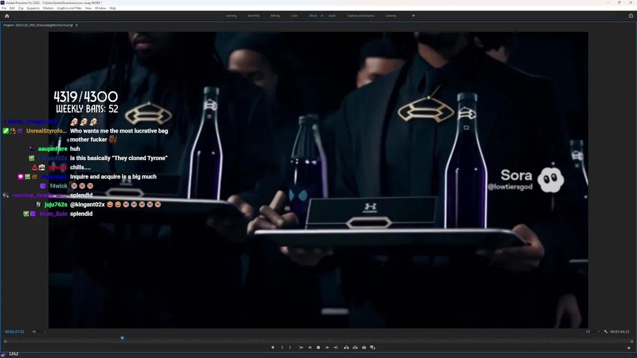The width and height of the screenshot is (637, 358).
Task: Show more workspaces via overflow chevrons
Action: pyautogui.click(x=413, y=15)
